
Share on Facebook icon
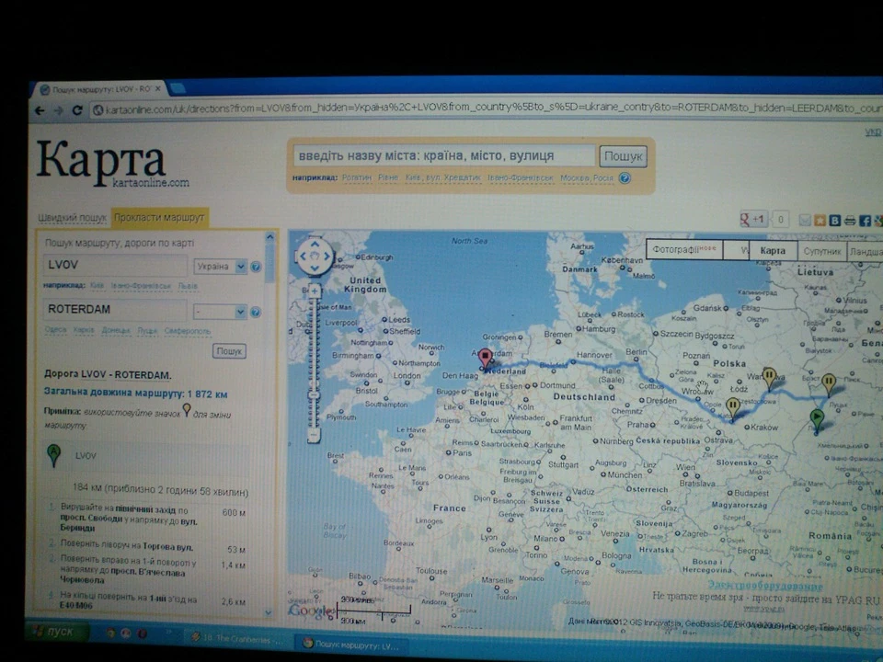[x=865, y=220]
